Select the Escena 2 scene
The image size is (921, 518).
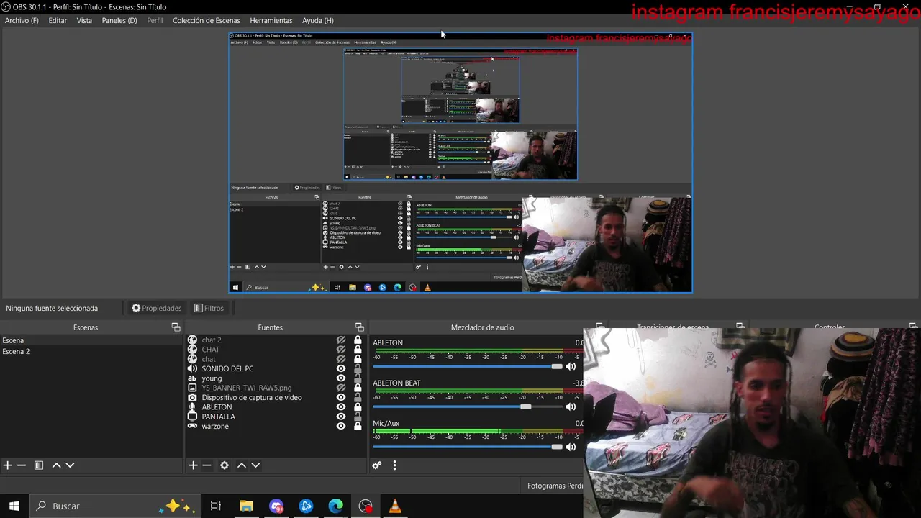tap(91, 351)
